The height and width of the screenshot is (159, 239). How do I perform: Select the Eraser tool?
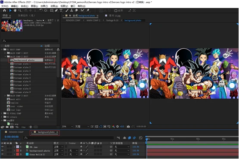click(76, 10)
